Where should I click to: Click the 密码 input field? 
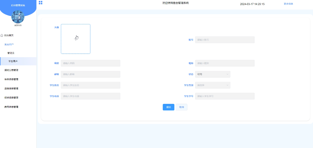(91, 63)
